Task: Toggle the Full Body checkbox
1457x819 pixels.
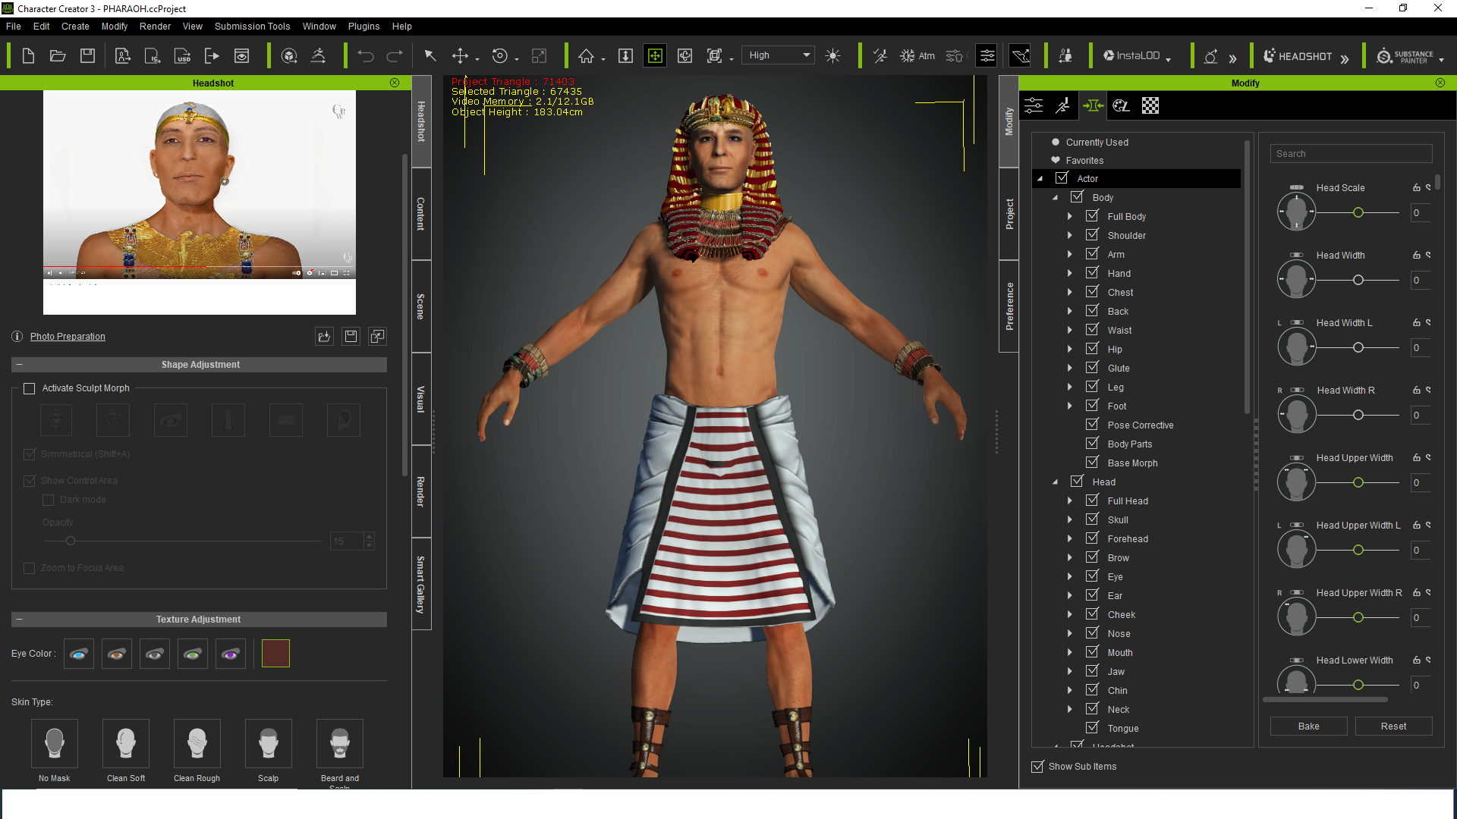Action: tap(1092, 215)
